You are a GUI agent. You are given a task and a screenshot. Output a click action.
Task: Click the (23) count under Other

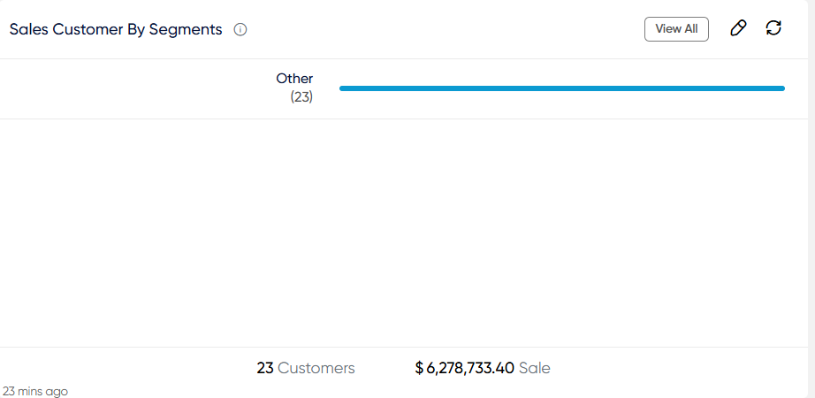301,97
